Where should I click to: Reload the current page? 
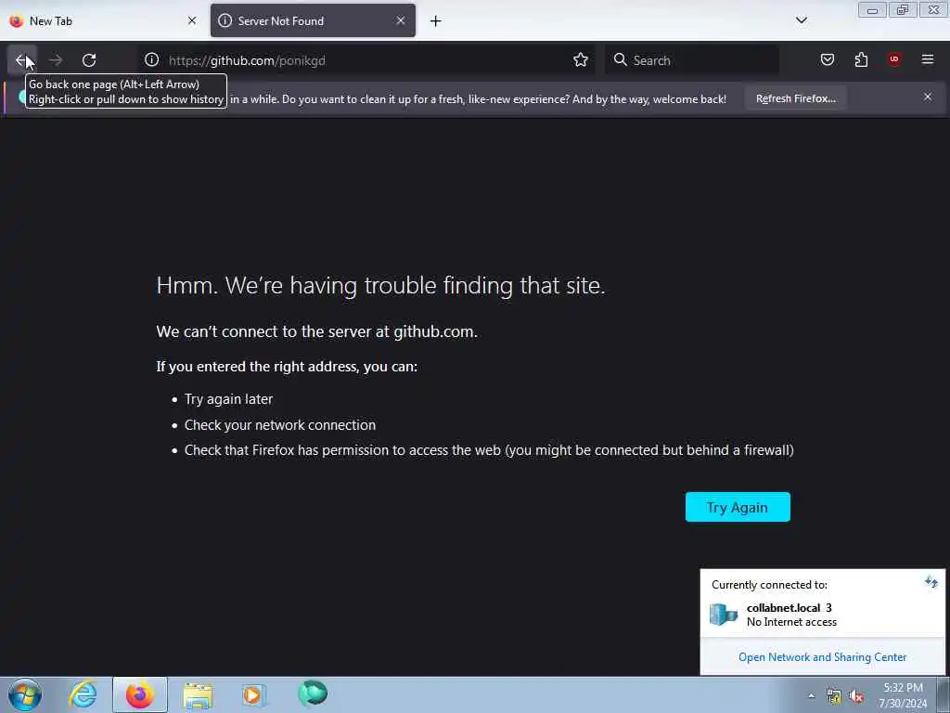[x=89, y=60]
